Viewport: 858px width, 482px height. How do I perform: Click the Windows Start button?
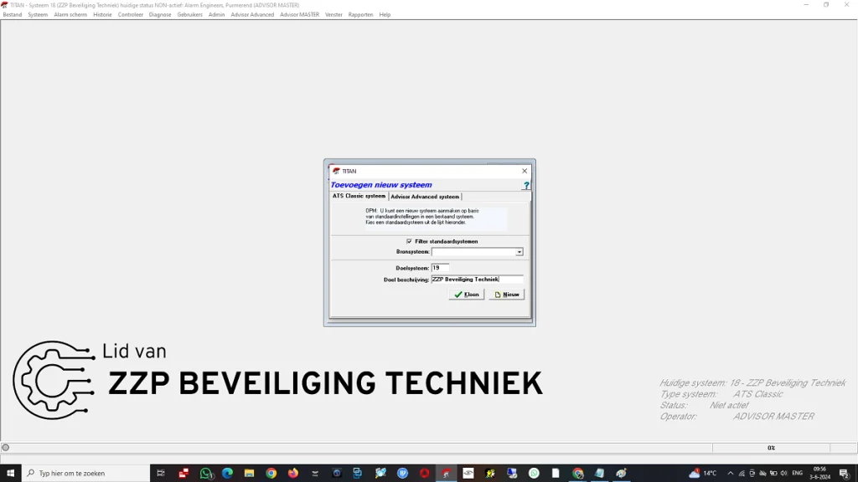tap(10, 474)
